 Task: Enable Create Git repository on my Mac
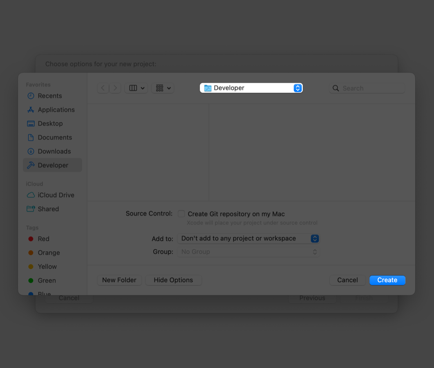pos(181,213)
